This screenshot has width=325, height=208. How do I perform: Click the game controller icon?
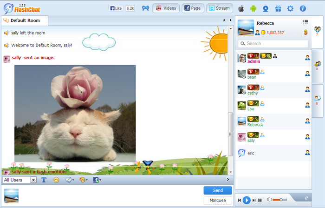click(145, 8)
